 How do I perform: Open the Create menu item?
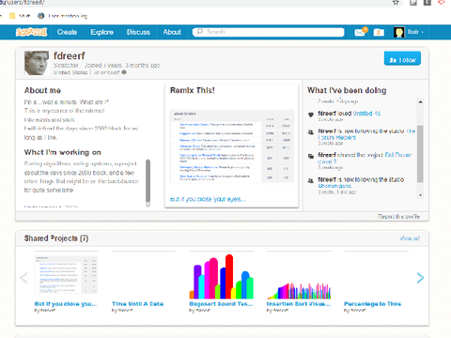67,32
